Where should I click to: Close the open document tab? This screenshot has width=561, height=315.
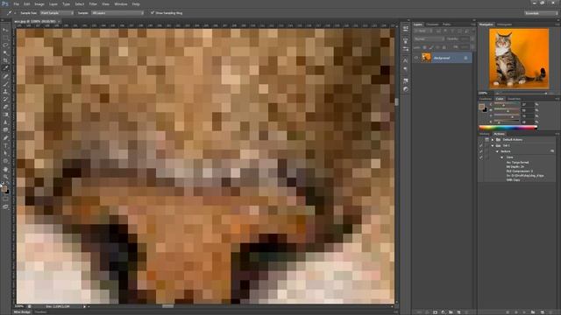click(x=60, y=21)
